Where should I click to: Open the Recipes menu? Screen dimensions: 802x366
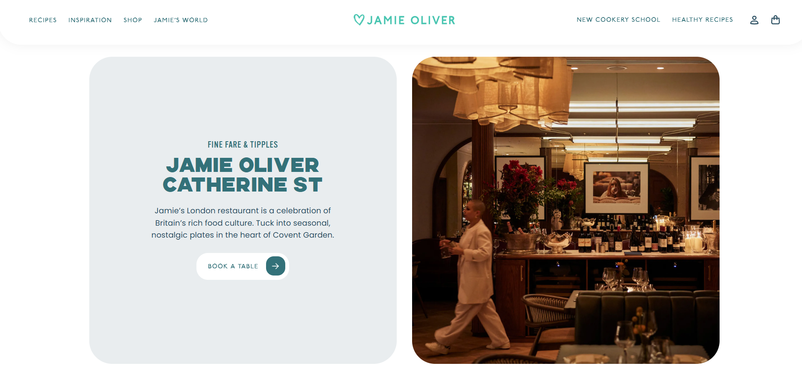pyautogui.click(x=43, y=20)
